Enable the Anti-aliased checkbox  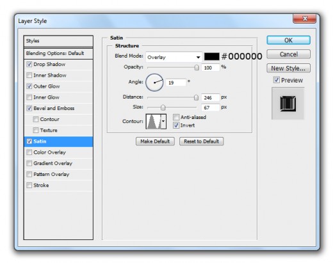(x=176, y=117)
